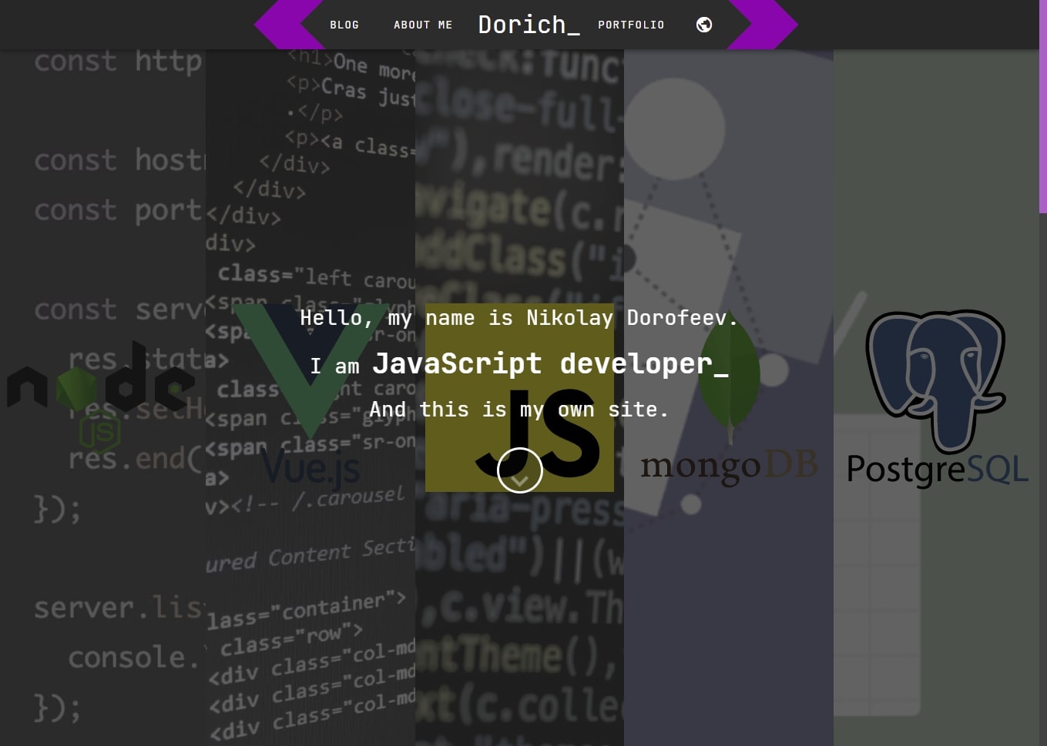The height and width of the screenshot is (746, 1047).
Task: Click the Dorich_ site logo
Action: coord(529,25)
